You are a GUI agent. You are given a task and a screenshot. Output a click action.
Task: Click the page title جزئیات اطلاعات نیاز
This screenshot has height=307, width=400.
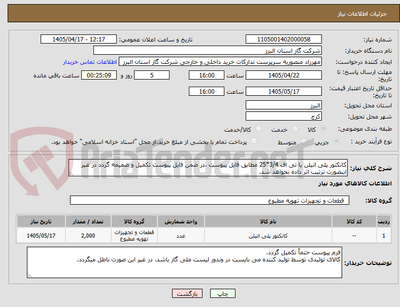362,14
